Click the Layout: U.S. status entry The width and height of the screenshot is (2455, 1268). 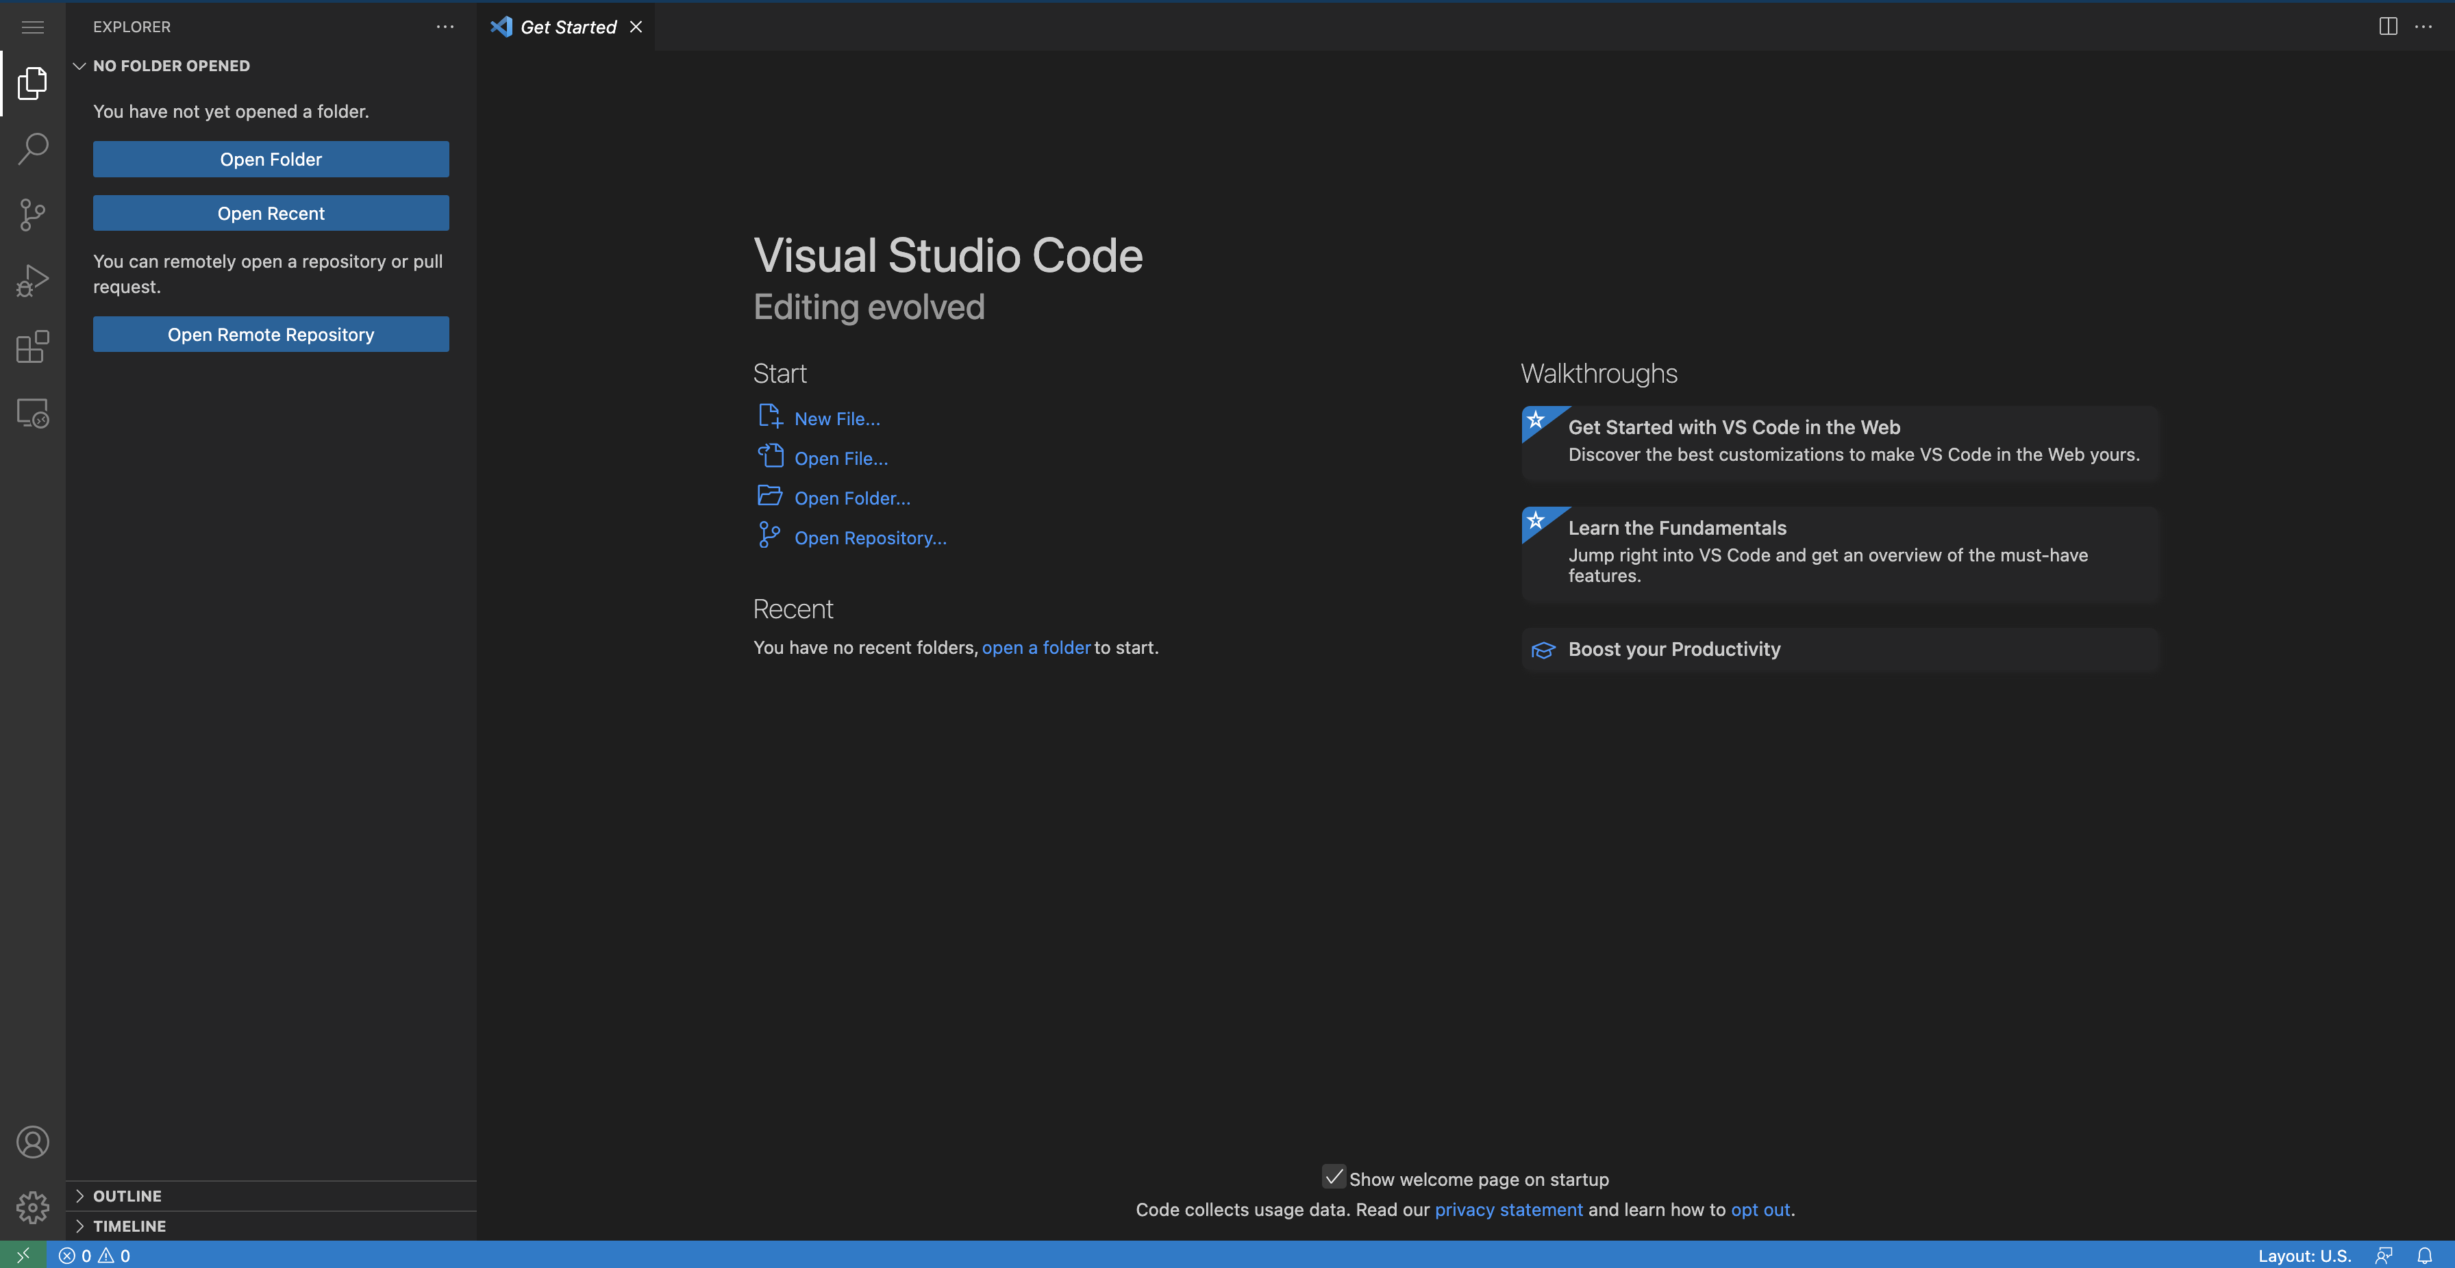coord(2304,1256)
